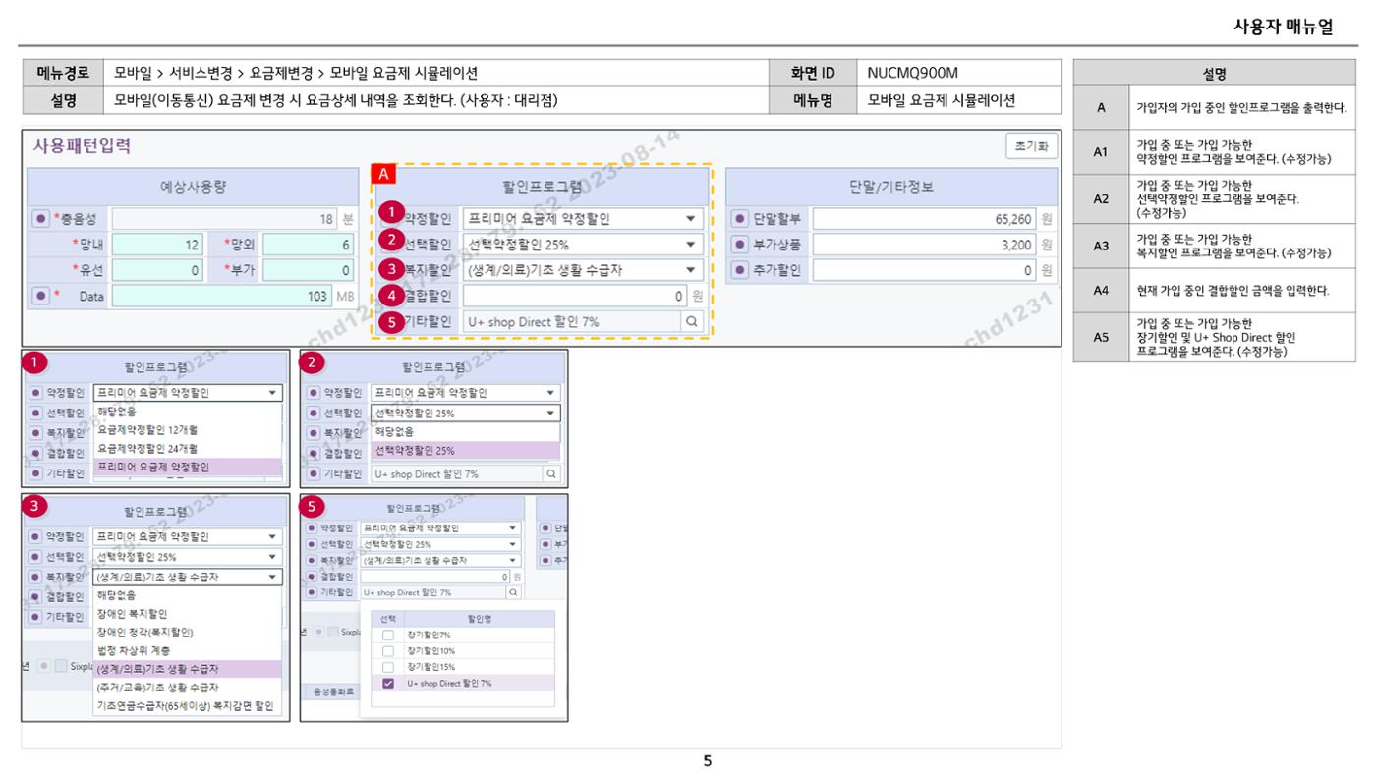Click round icon beside 선택할인 in example 1
Image resolution: width=1376 pixels, height=774 pixels.
click(x=36, y=413)
